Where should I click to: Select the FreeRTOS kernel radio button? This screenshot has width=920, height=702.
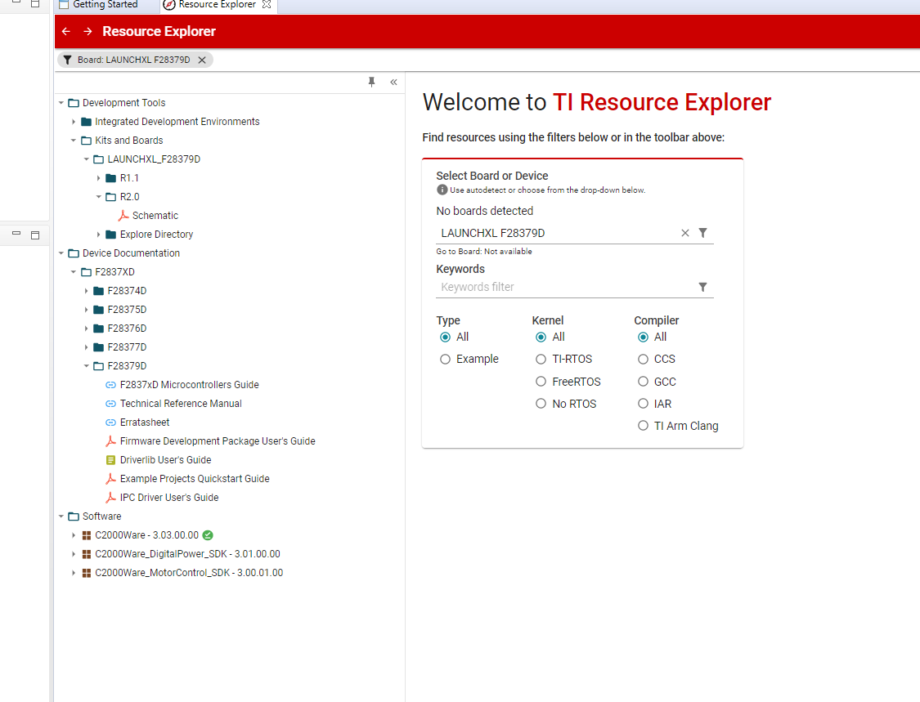pyautogui.click(x=541, y=381)
